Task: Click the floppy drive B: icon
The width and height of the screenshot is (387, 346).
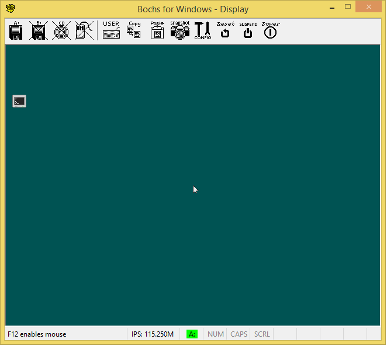Action: (x=39, y=31)
